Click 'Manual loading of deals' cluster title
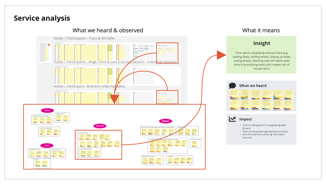This screenshot has width=326, height=185. click(86, 149)
